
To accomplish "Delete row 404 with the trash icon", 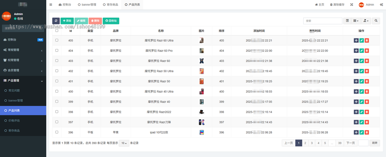I will click(367, 51).
